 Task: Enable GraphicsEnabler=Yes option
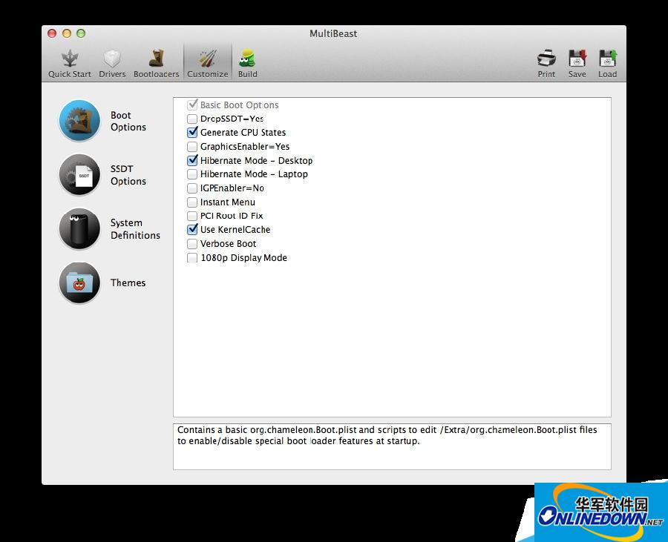pyautogui.click(x=193, y=147)
